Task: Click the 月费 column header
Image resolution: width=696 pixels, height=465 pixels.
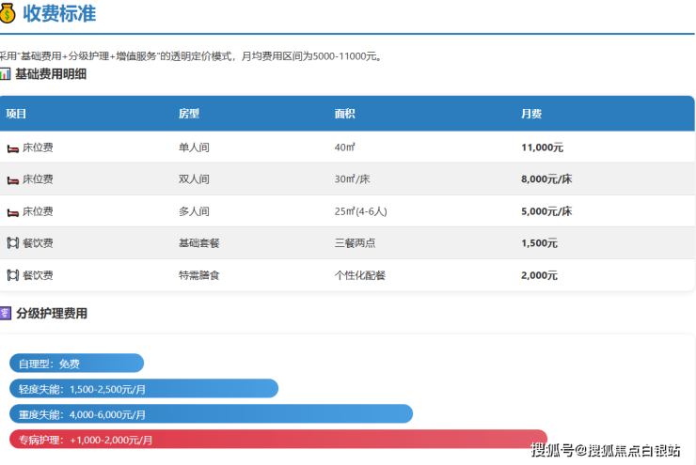Action: (x=530, y=114)
